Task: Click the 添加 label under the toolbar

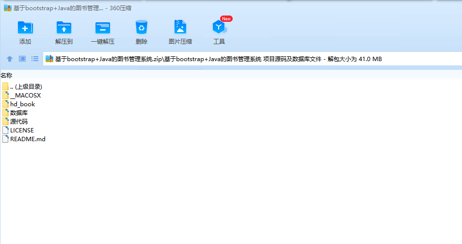Action: pos(25,42)
